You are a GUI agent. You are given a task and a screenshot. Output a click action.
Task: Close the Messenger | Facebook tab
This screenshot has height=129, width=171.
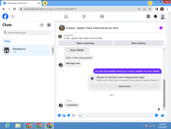pos(39,3)
